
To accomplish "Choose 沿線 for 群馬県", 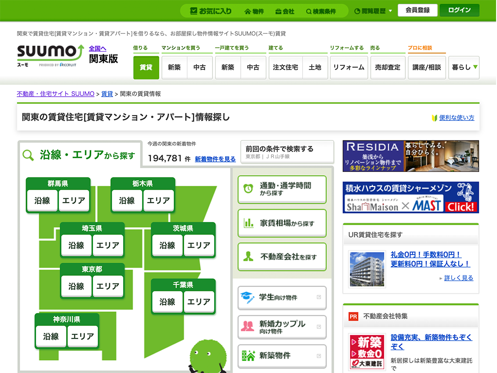I will coord(42,200).
